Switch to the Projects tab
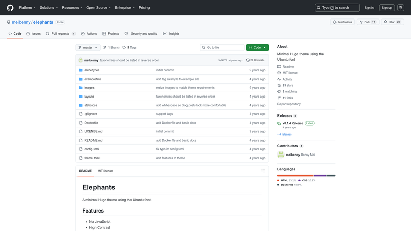Screen dimensions: 411x231 [110, 34]
